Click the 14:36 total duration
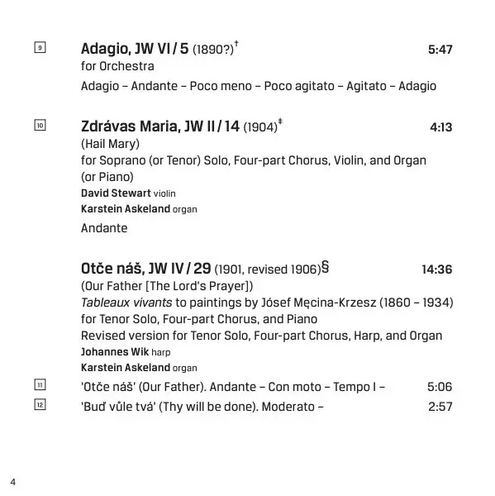The height and width of the screenshot is (496, 495). [x=437, y=269]
